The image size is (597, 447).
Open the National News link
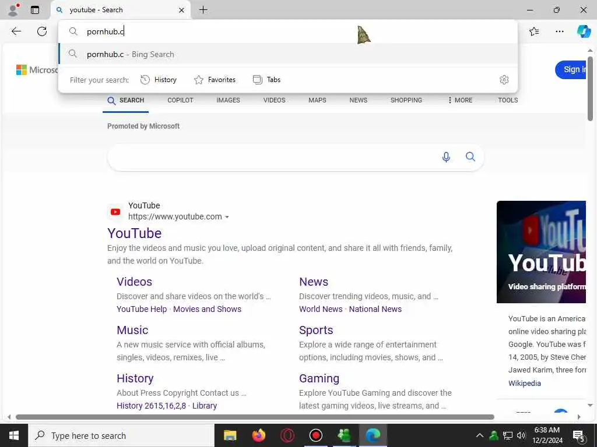(x=375, y=309)
